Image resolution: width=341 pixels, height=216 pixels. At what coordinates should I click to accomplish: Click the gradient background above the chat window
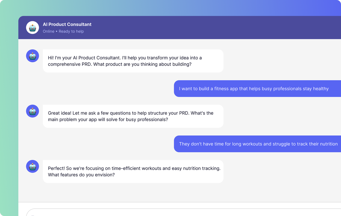click(x=170, y=8)
